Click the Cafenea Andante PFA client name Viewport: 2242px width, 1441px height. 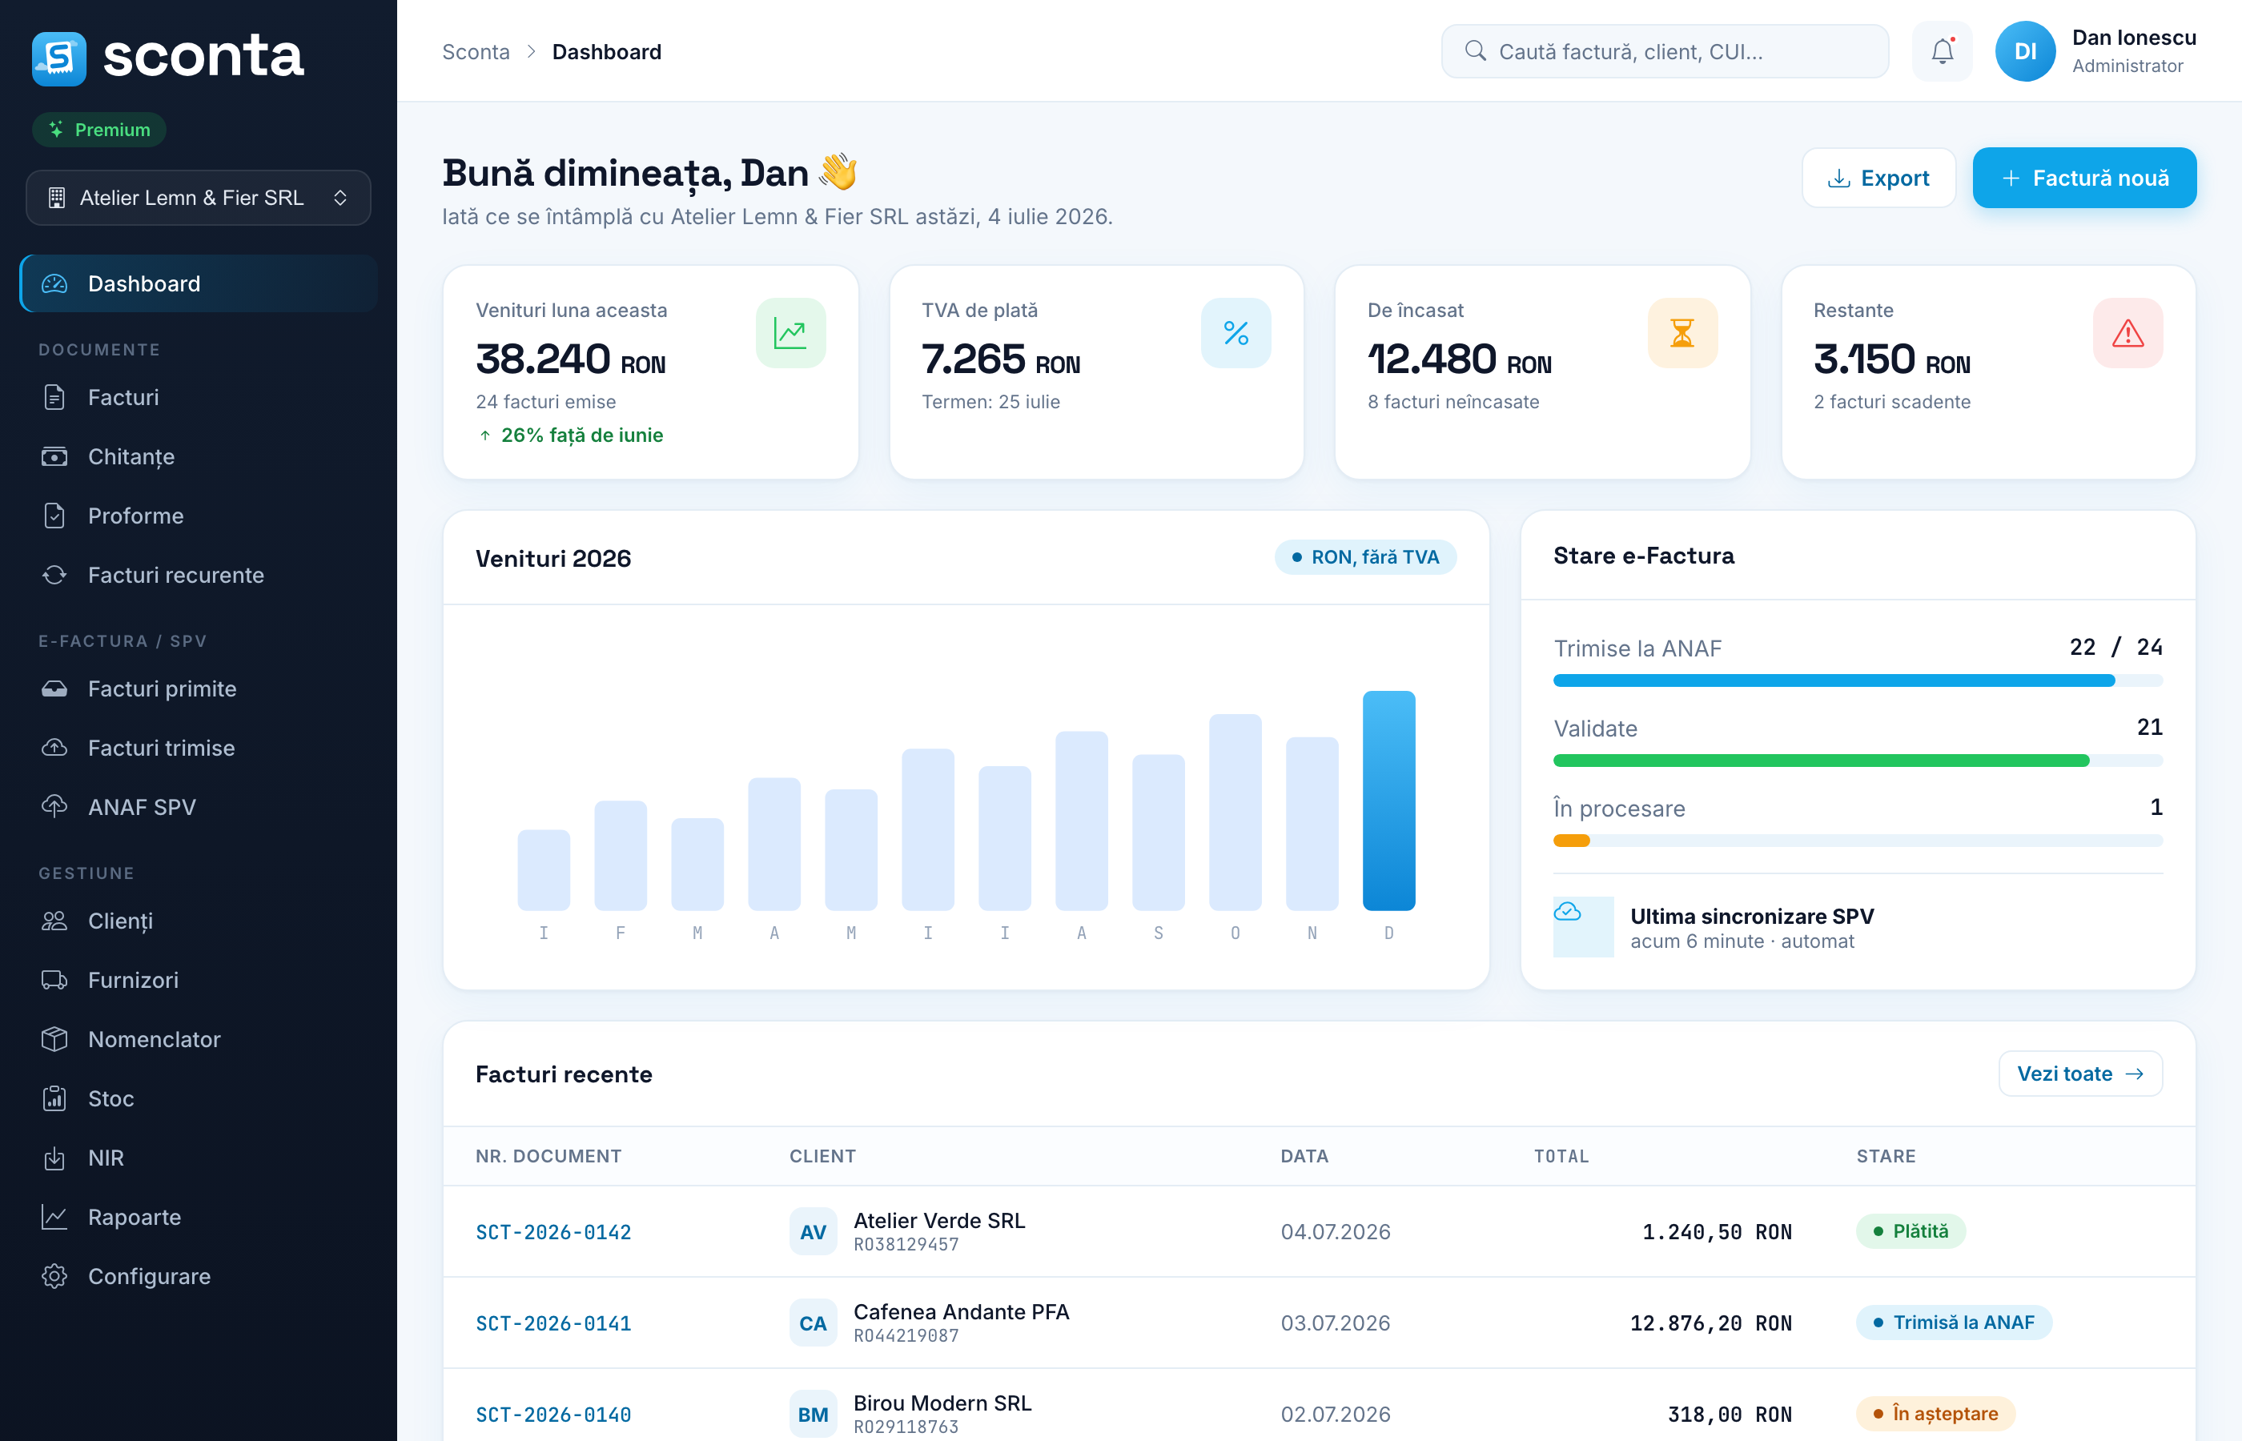[961, 1312]
